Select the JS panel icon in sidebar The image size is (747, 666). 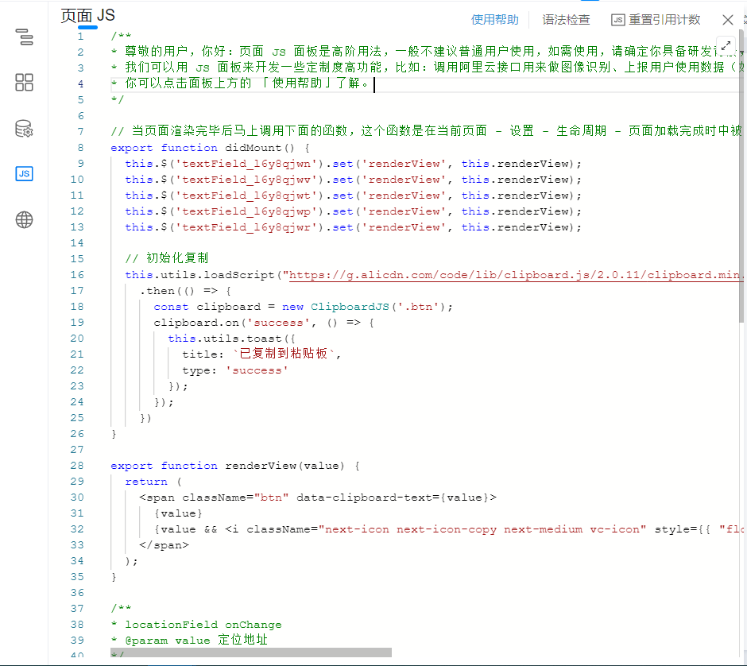pyautogui.click(x=24, y=174)
